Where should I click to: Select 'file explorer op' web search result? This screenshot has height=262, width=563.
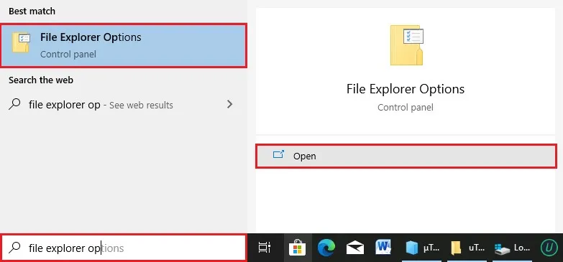124,105
